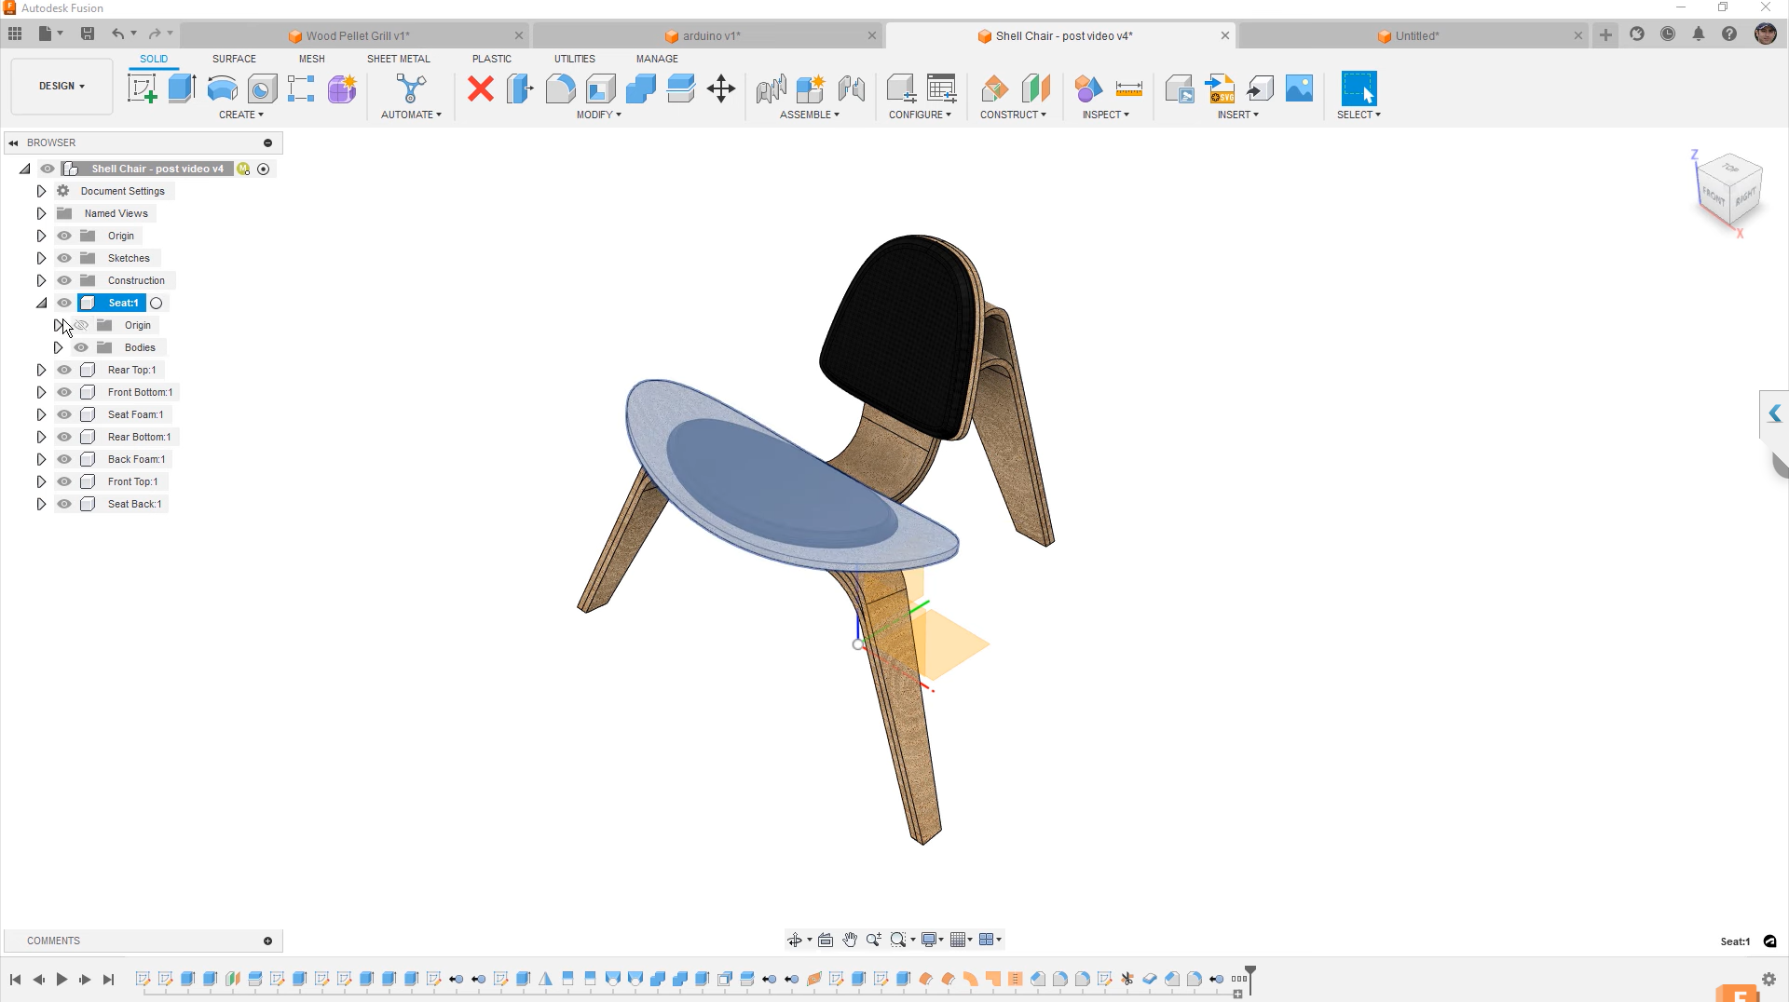Jump to timeline beginning
The height and width of the screenshot is (1002, 1789).
15,979
